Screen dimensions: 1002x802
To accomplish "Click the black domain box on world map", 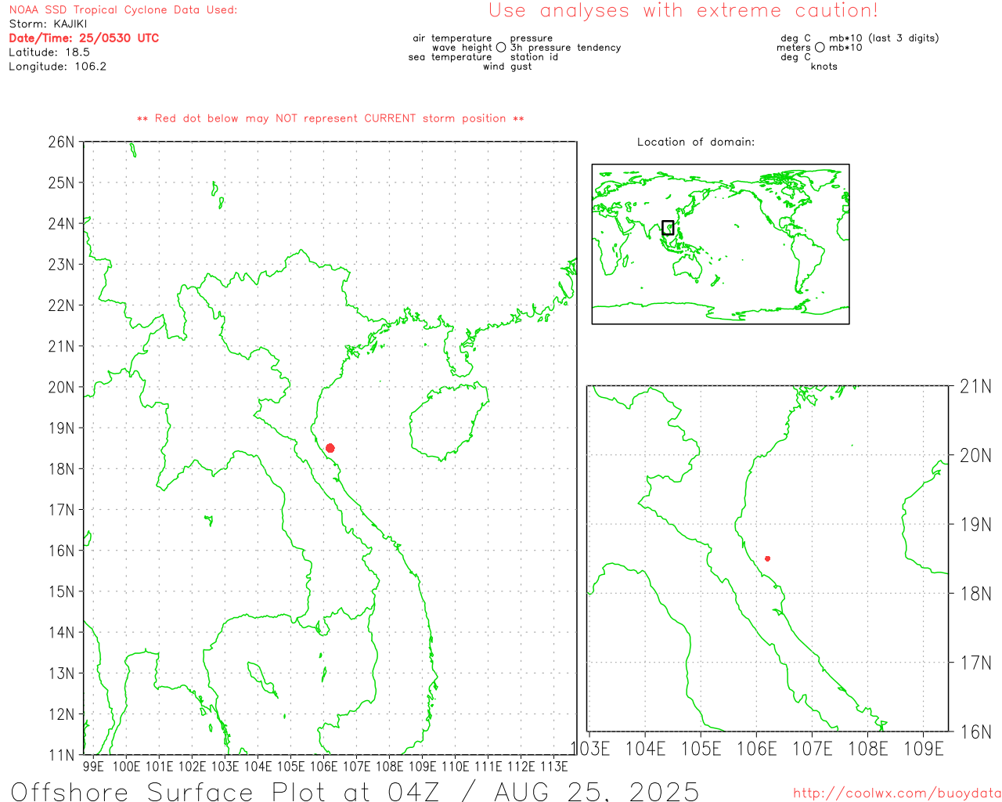I will tap(668, 228).
